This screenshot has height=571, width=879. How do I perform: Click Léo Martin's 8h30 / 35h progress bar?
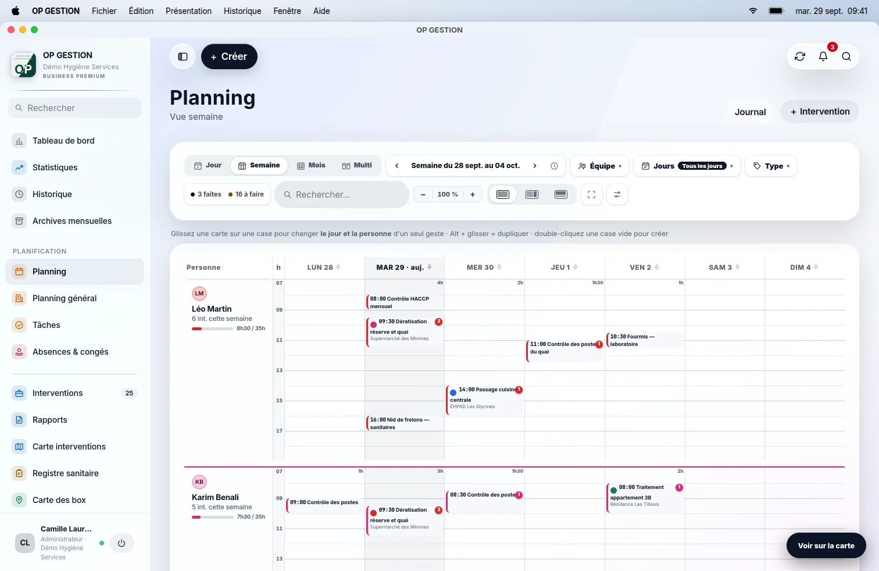click(x=213, y=329)
